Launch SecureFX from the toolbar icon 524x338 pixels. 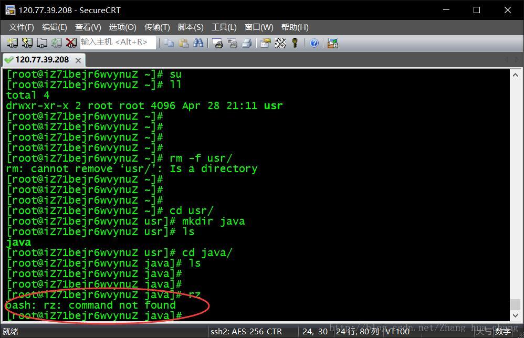333,43
